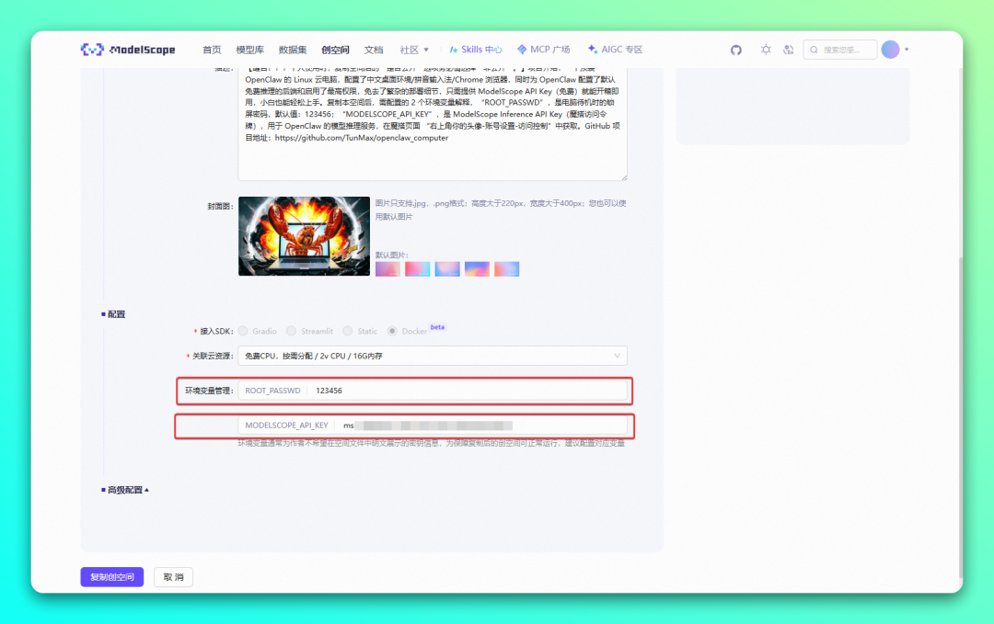Toggle dark mode with the sun icon
The height and width of the screenshot is (624, 994).
tap(766, 50)
